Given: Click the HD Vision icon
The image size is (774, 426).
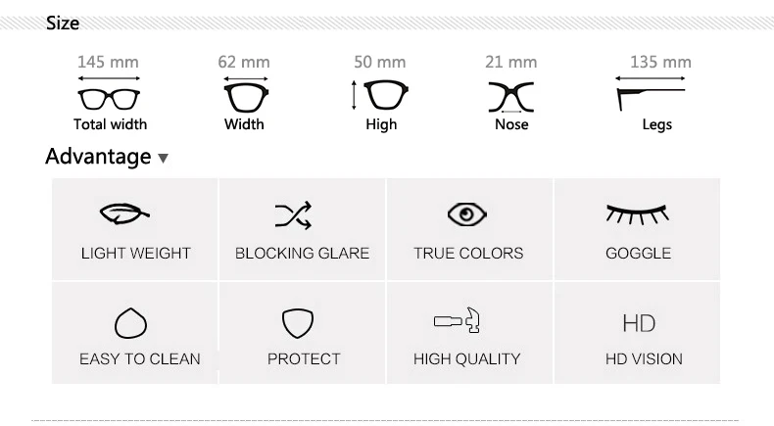Looking at the screenshot, I should (x=639, y=323).
